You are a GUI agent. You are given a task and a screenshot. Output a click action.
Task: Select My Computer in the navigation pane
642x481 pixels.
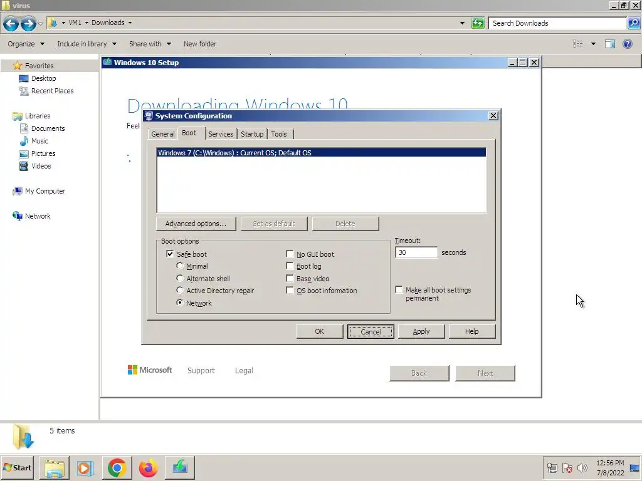pos(45,191)
